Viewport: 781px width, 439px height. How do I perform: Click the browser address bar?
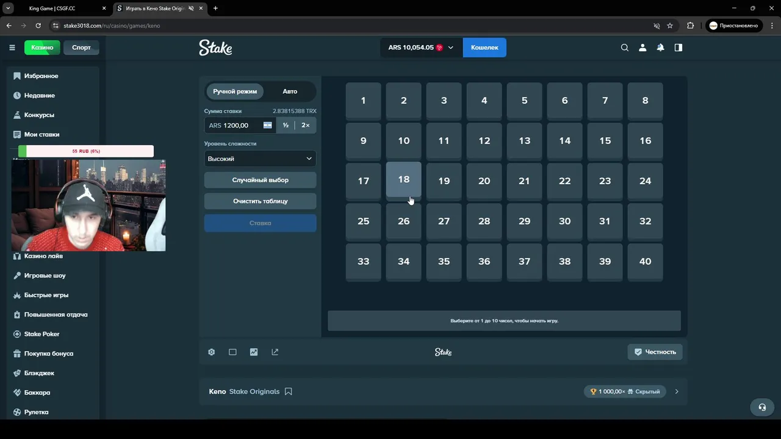pyautogui.click(x=350, y=26)
